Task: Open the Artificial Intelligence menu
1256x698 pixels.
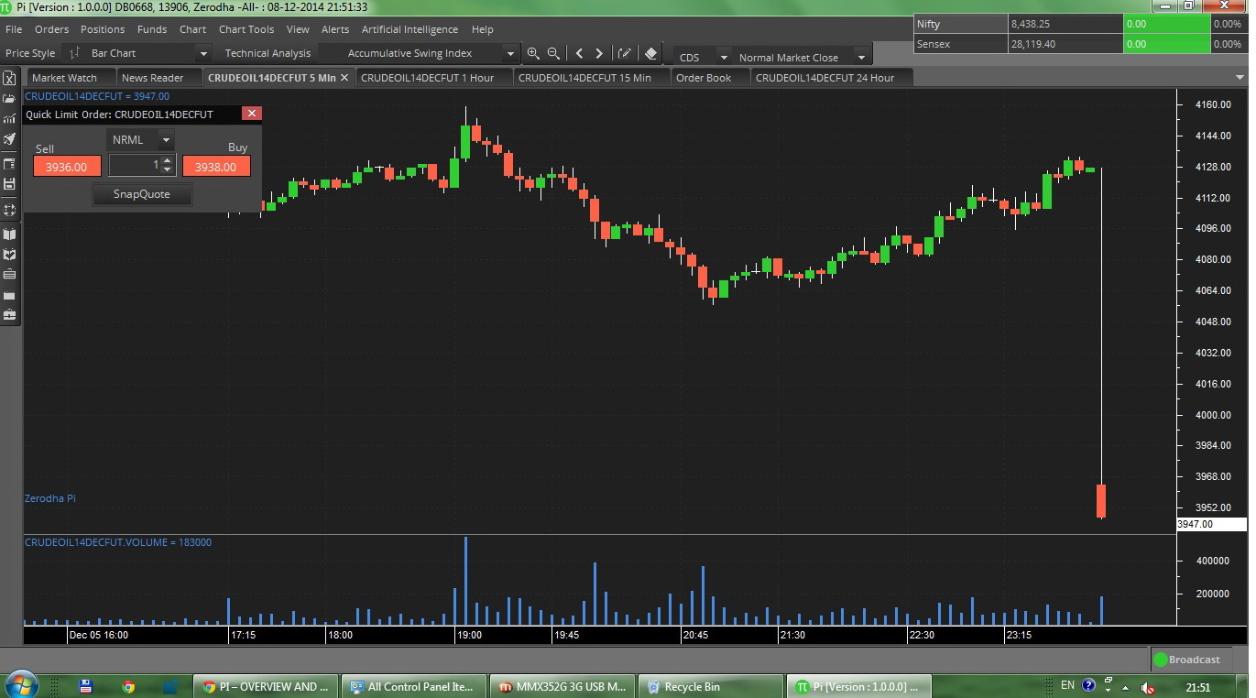Action: [410, 29]
